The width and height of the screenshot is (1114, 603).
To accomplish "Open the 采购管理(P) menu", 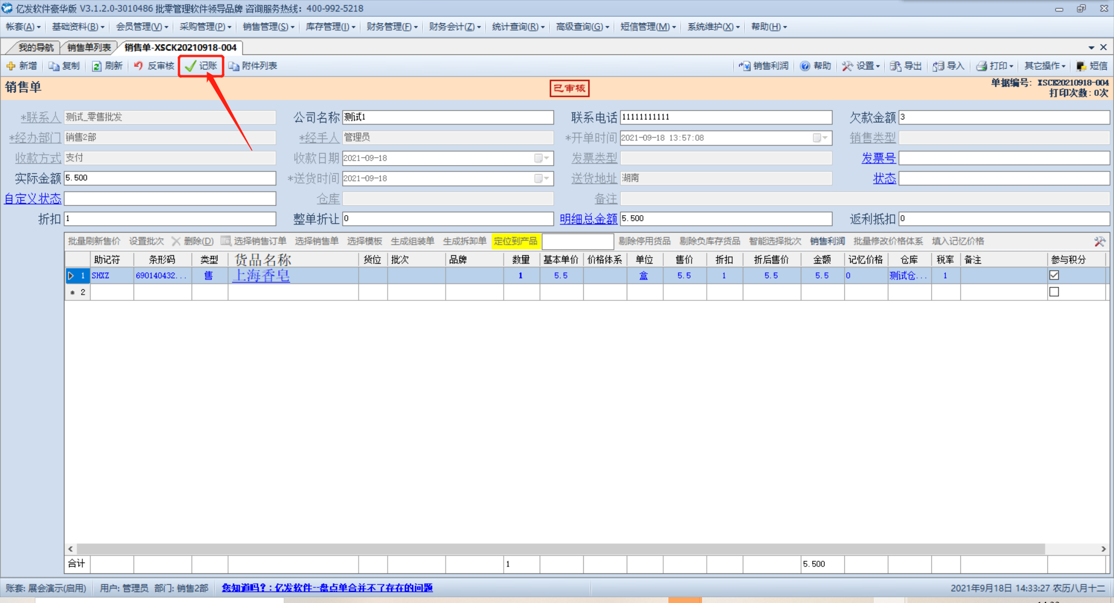I will tap(205, 27).
